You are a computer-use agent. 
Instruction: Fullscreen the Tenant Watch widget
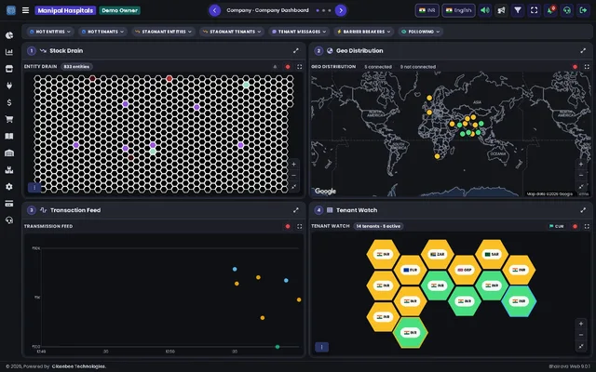587,226
